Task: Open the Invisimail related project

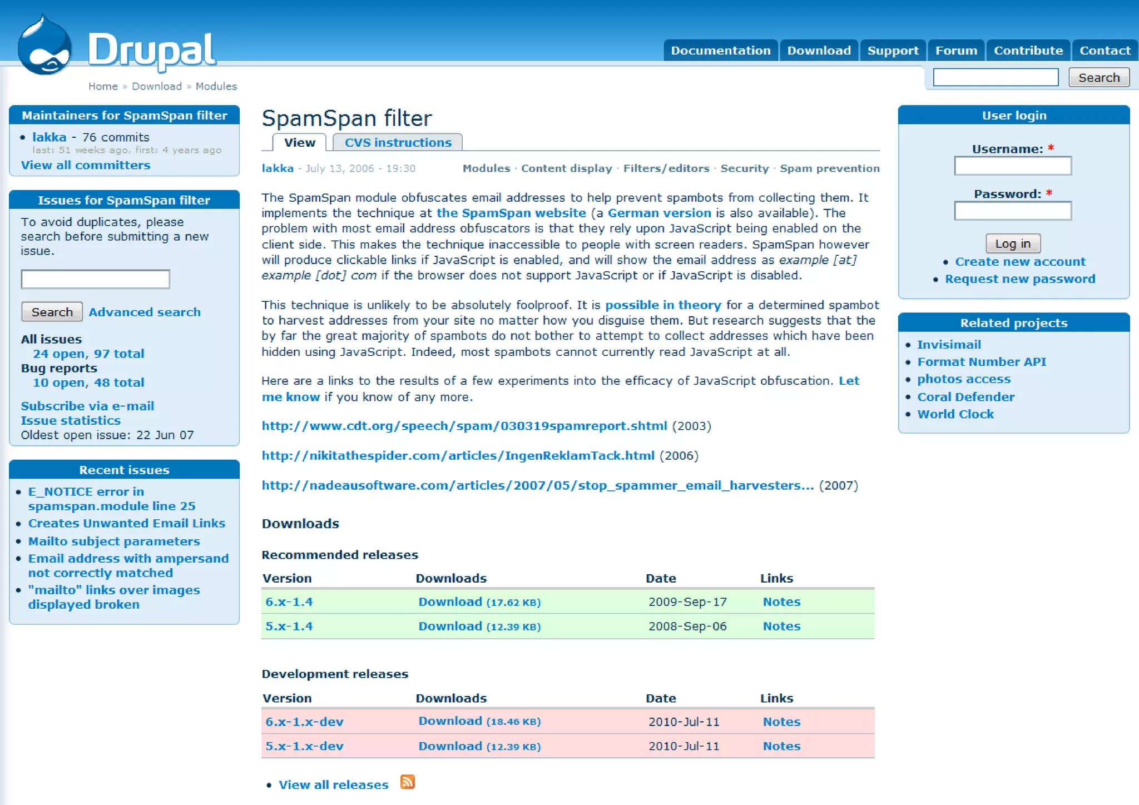Action: pos(948,345)
